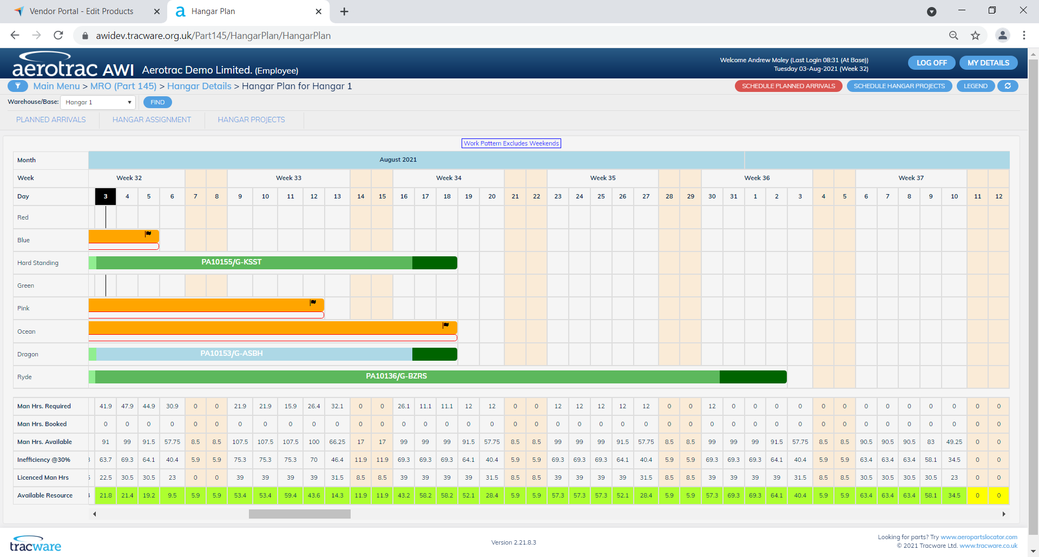Click the browser forward arrow

click(36, 35)
